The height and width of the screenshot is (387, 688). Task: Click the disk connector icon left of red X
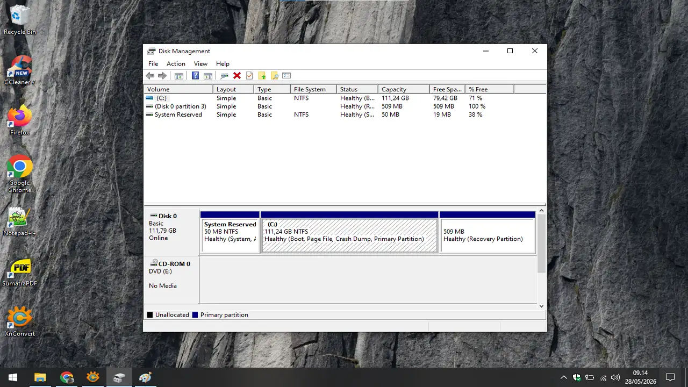(224, 76)
